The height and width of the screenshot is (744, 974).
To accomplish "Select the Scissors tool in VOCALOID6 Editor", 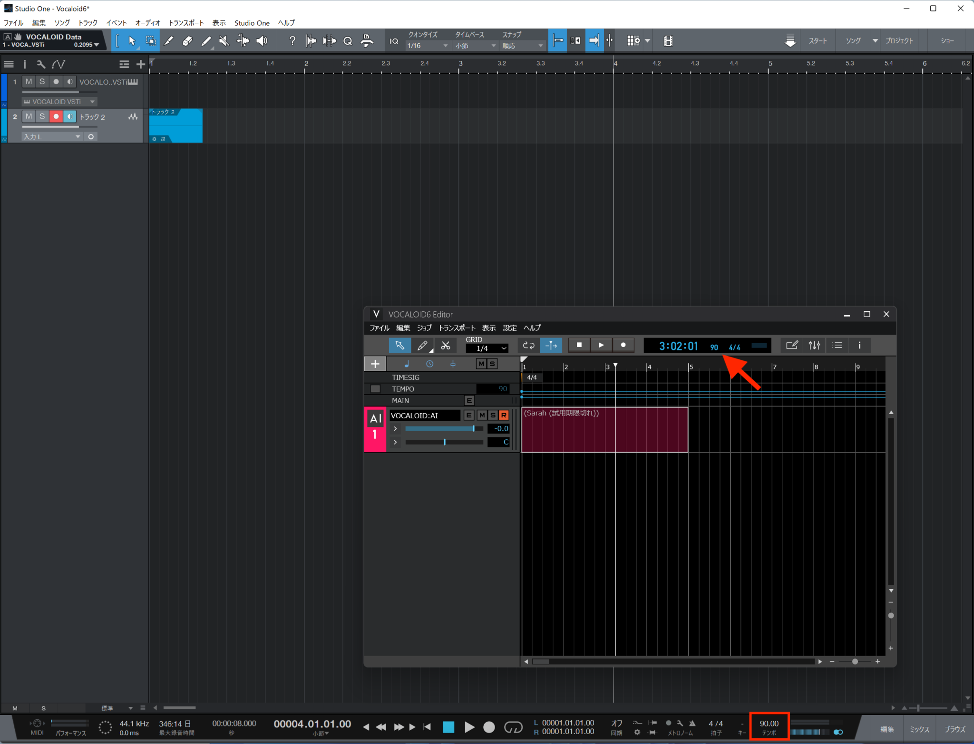I will pyautogui.click(x=445, y=345).
